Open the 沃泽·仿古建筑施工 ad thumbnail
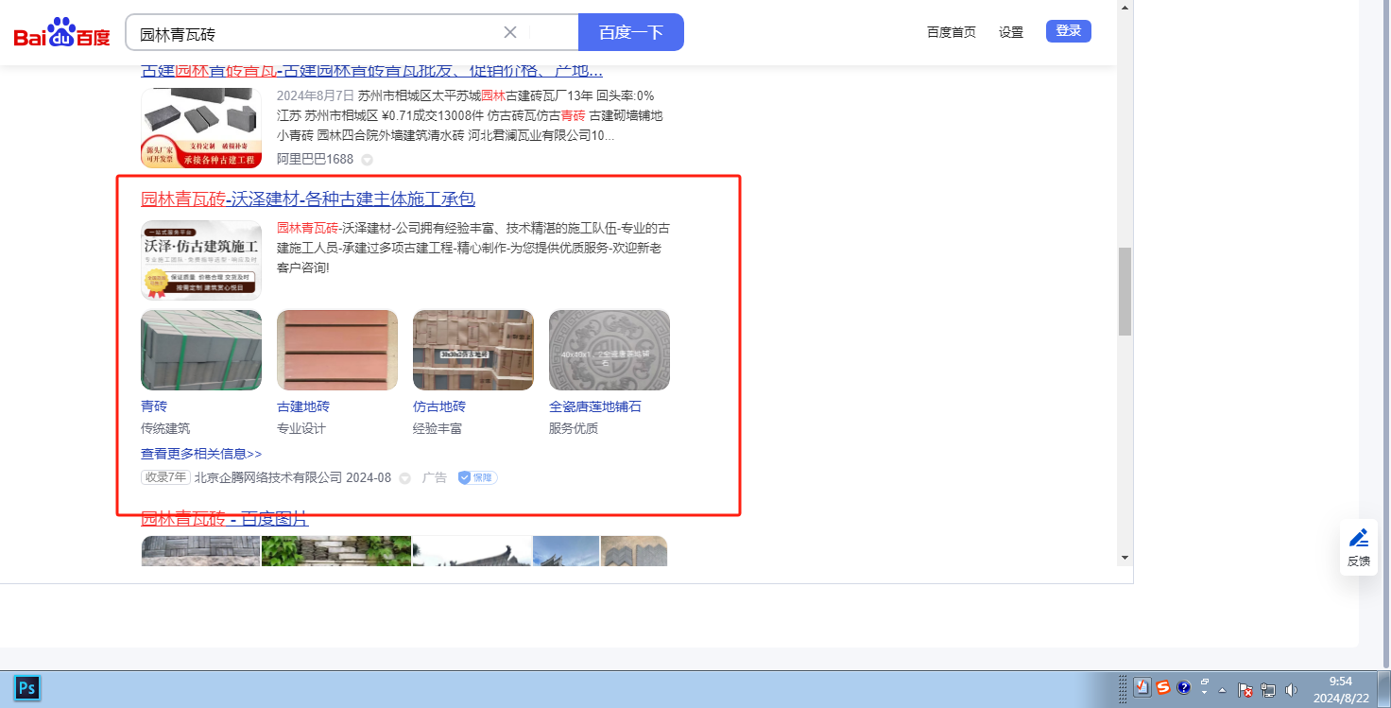1391x708 pixels. 201,260
